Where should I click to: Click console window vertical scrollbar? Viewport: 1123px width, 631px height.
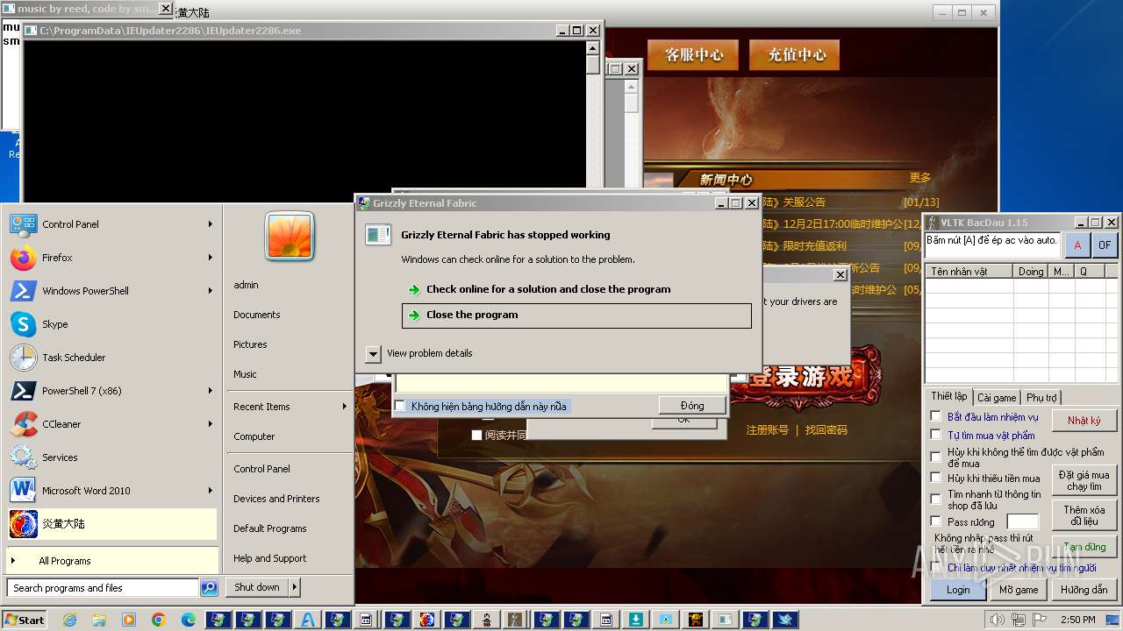593,112
